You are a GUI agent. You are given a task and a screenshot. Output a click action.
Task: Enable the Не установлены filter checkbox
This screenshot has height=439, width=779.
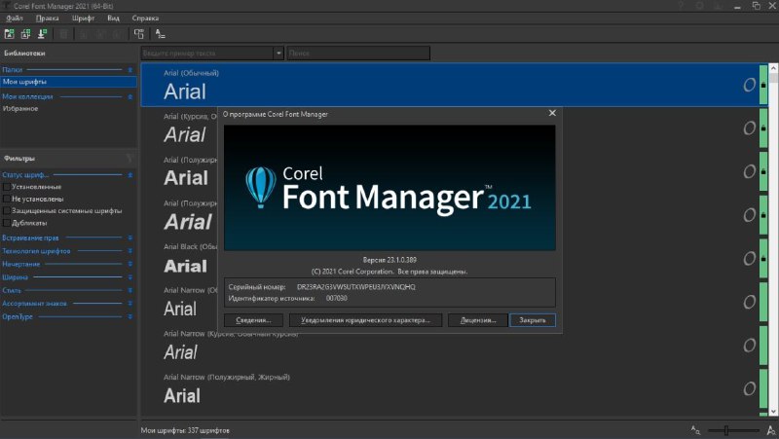(x=7, y=199)
